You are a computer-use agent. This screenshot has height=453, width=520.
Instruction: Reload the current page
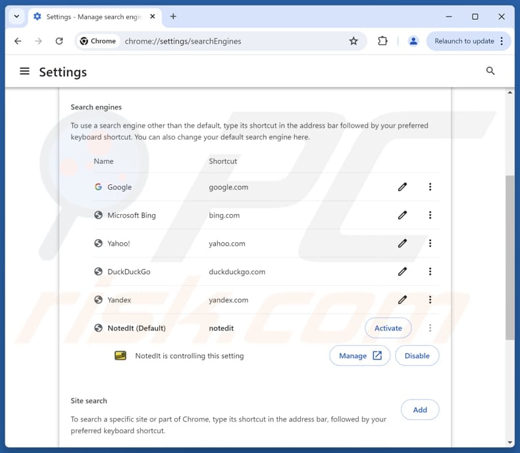[x=59, y=41]
